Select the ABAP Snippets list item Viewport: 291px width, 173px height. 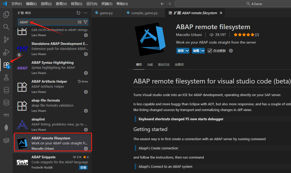click(x=53, y=162)
